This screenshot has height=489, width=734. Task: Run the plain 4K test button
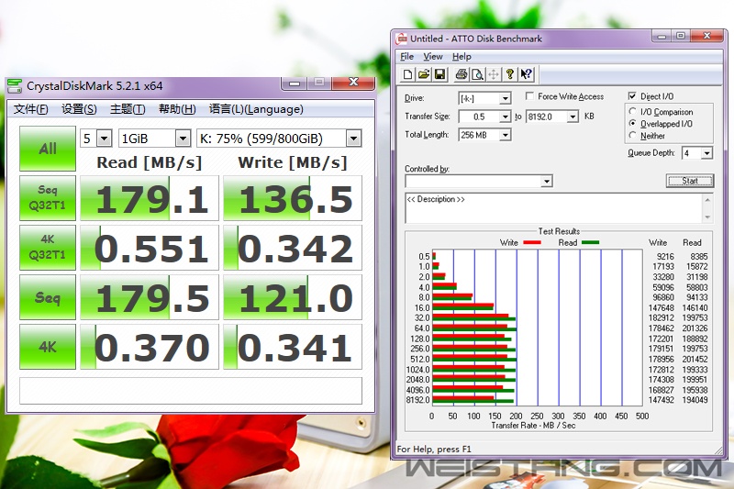pos(48,347)
